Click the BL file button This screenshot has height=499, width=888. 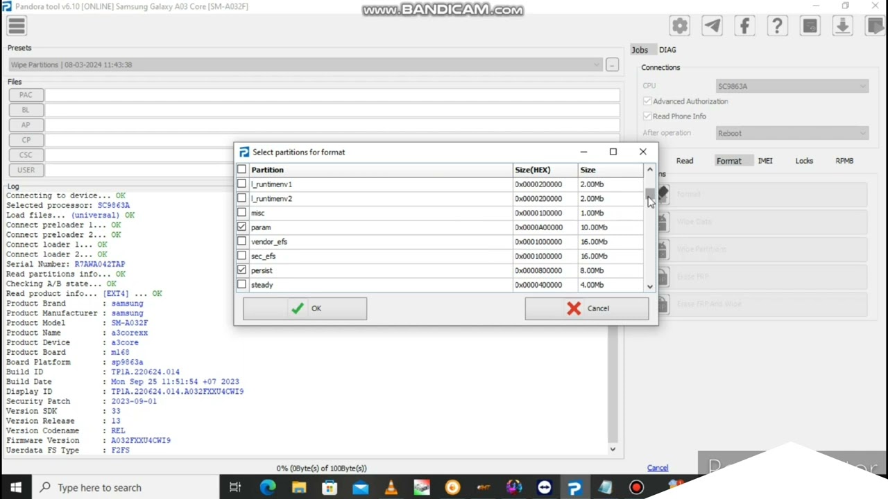pyautogui.click(x=26, y=110)
